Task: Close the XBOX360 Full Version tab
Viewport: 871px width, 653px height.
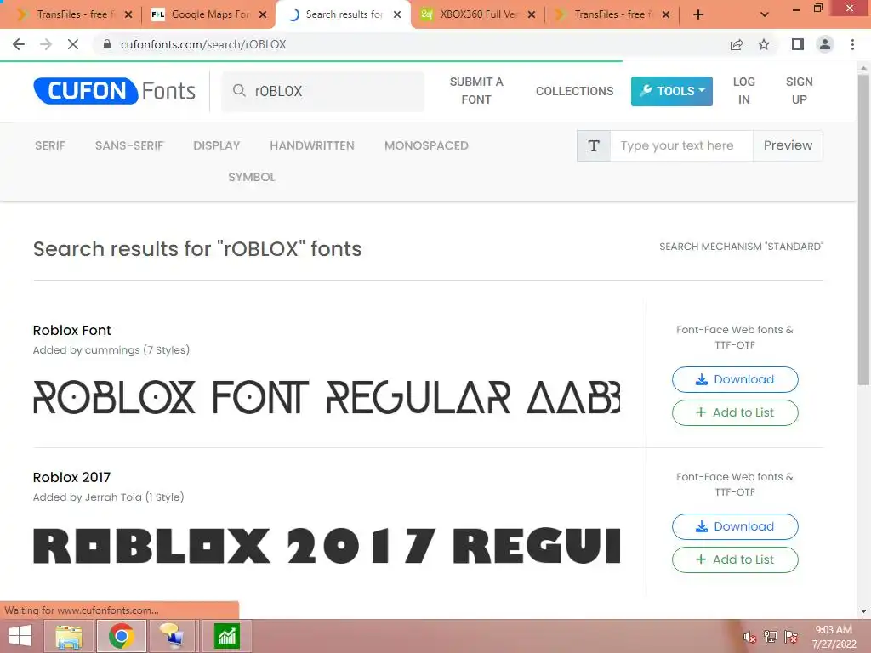Action: point(532,14)
